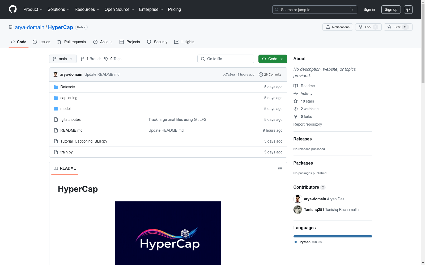Viewport: 425px width, 265px height.
Task: Click the Go to file search field
Action: pyautogui.click(x=226, y=59)
